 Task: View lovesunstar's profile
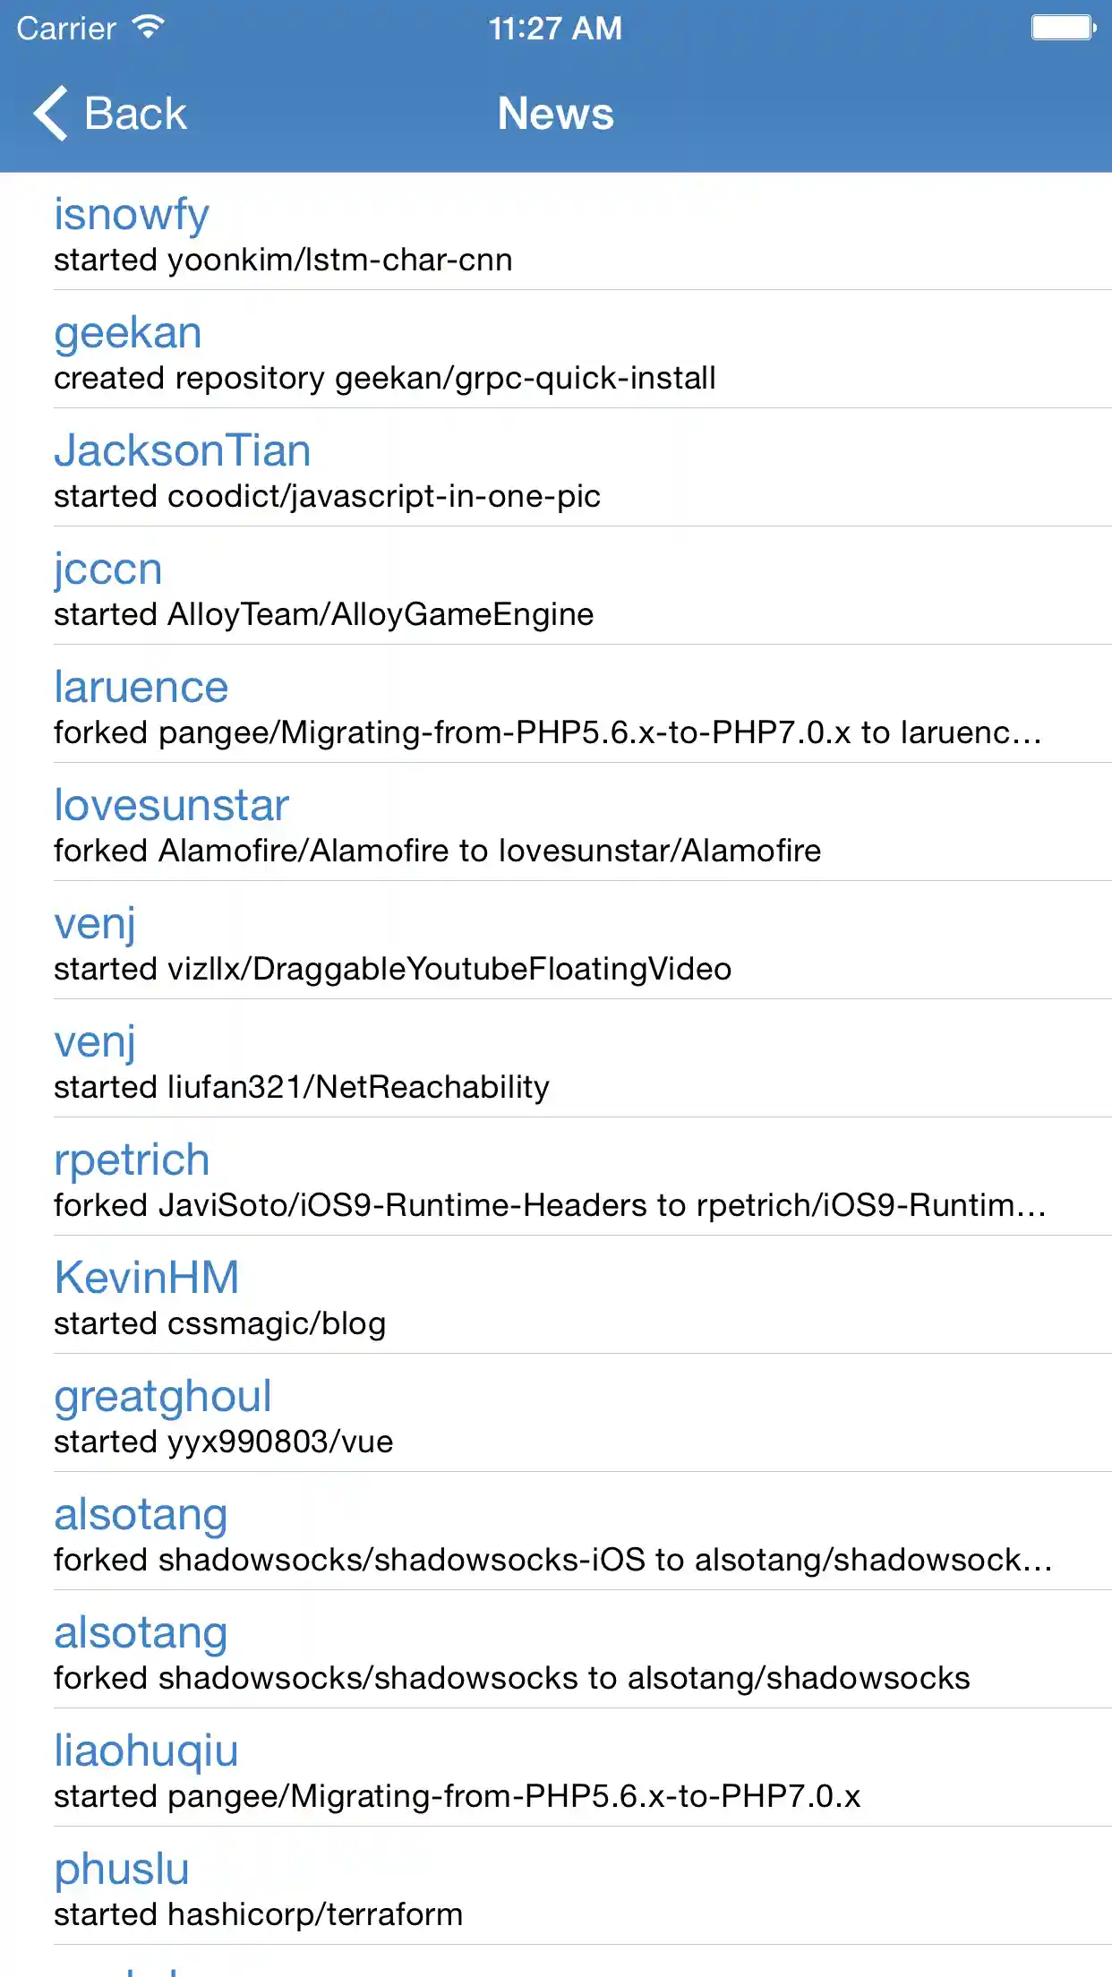click(x=172, y=806)
